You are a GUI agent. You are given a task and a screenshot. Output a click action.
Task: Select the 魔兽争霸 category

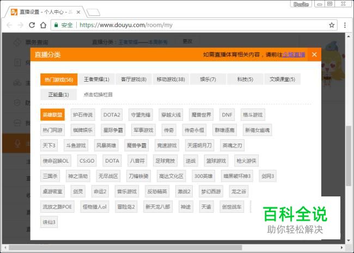click(136, 145)
